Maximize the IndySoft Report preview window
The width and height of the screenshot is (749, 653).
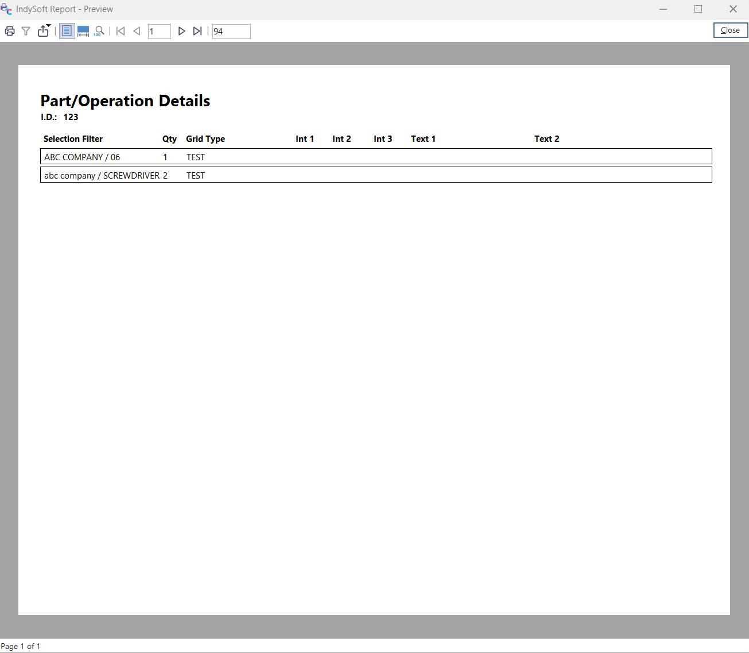[x=698, y=9]
